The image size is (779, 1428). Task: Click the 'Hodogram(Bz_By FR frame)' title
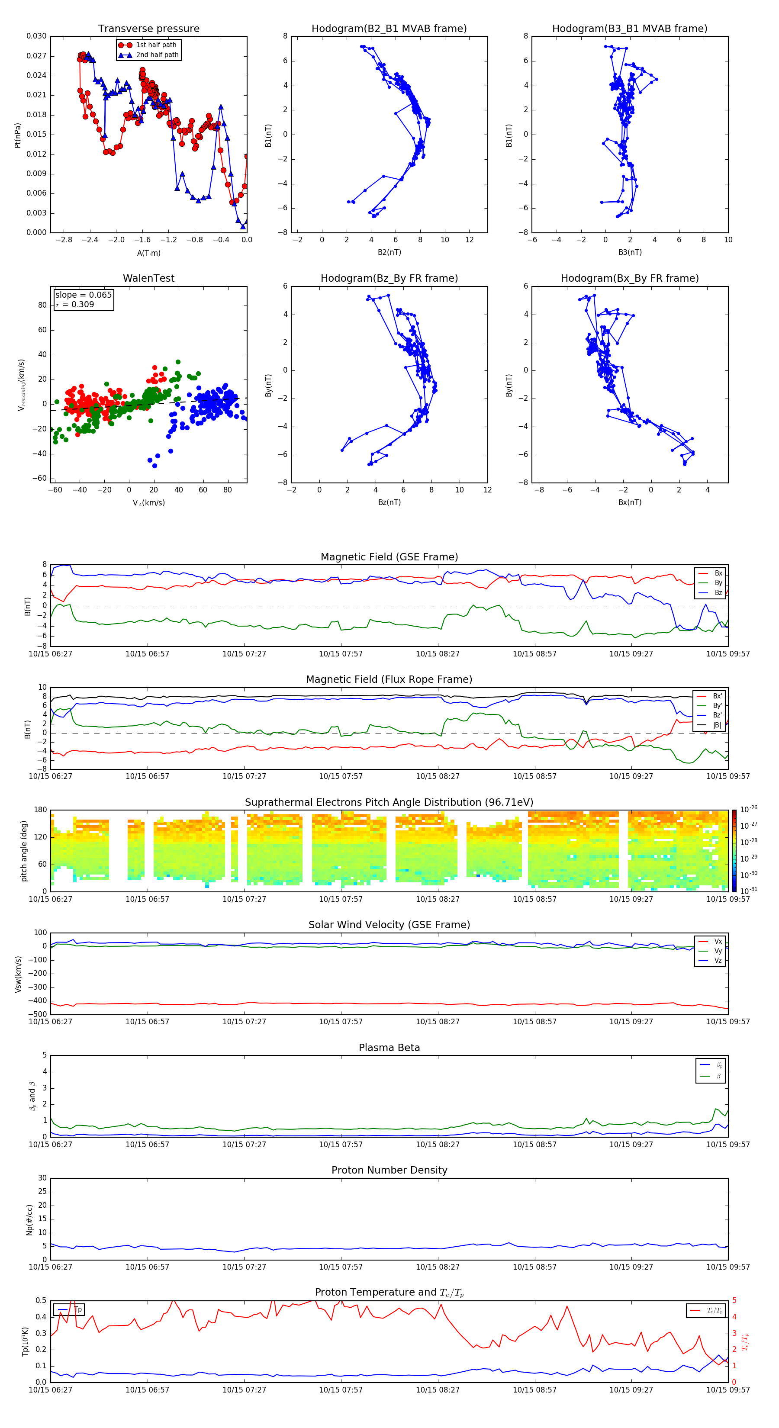(x=389, y=278)
